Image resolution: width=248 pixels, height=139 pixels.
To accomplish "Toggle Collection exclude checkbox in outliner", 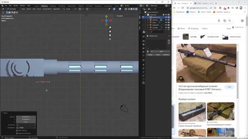I will tap(164, 15).
